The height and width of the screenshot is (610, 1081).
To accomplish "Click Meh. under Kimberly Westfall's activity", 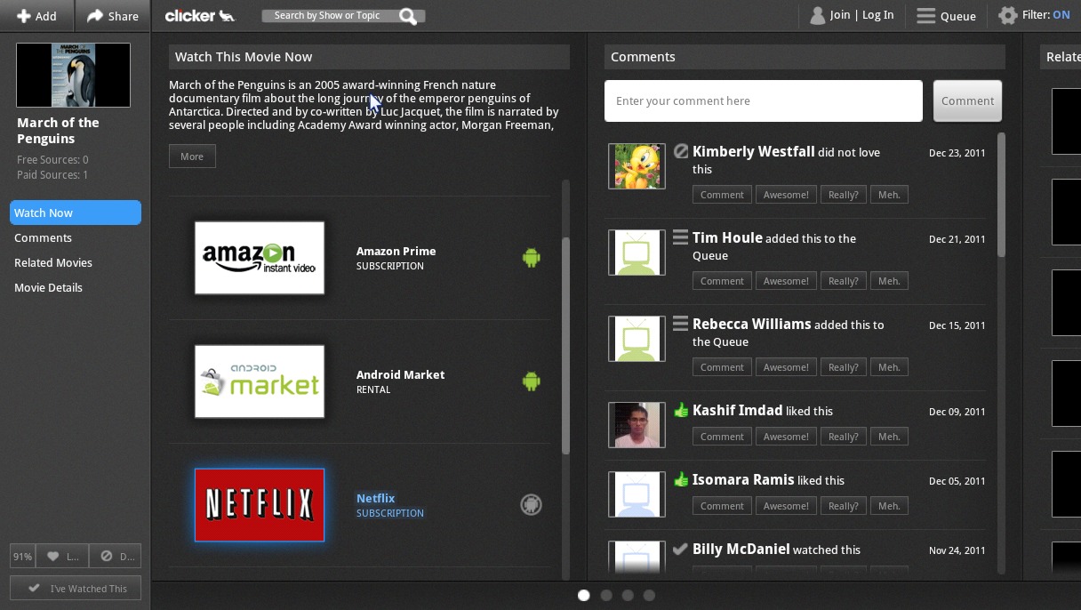I will pyautogui.click(x=889, y=195).
